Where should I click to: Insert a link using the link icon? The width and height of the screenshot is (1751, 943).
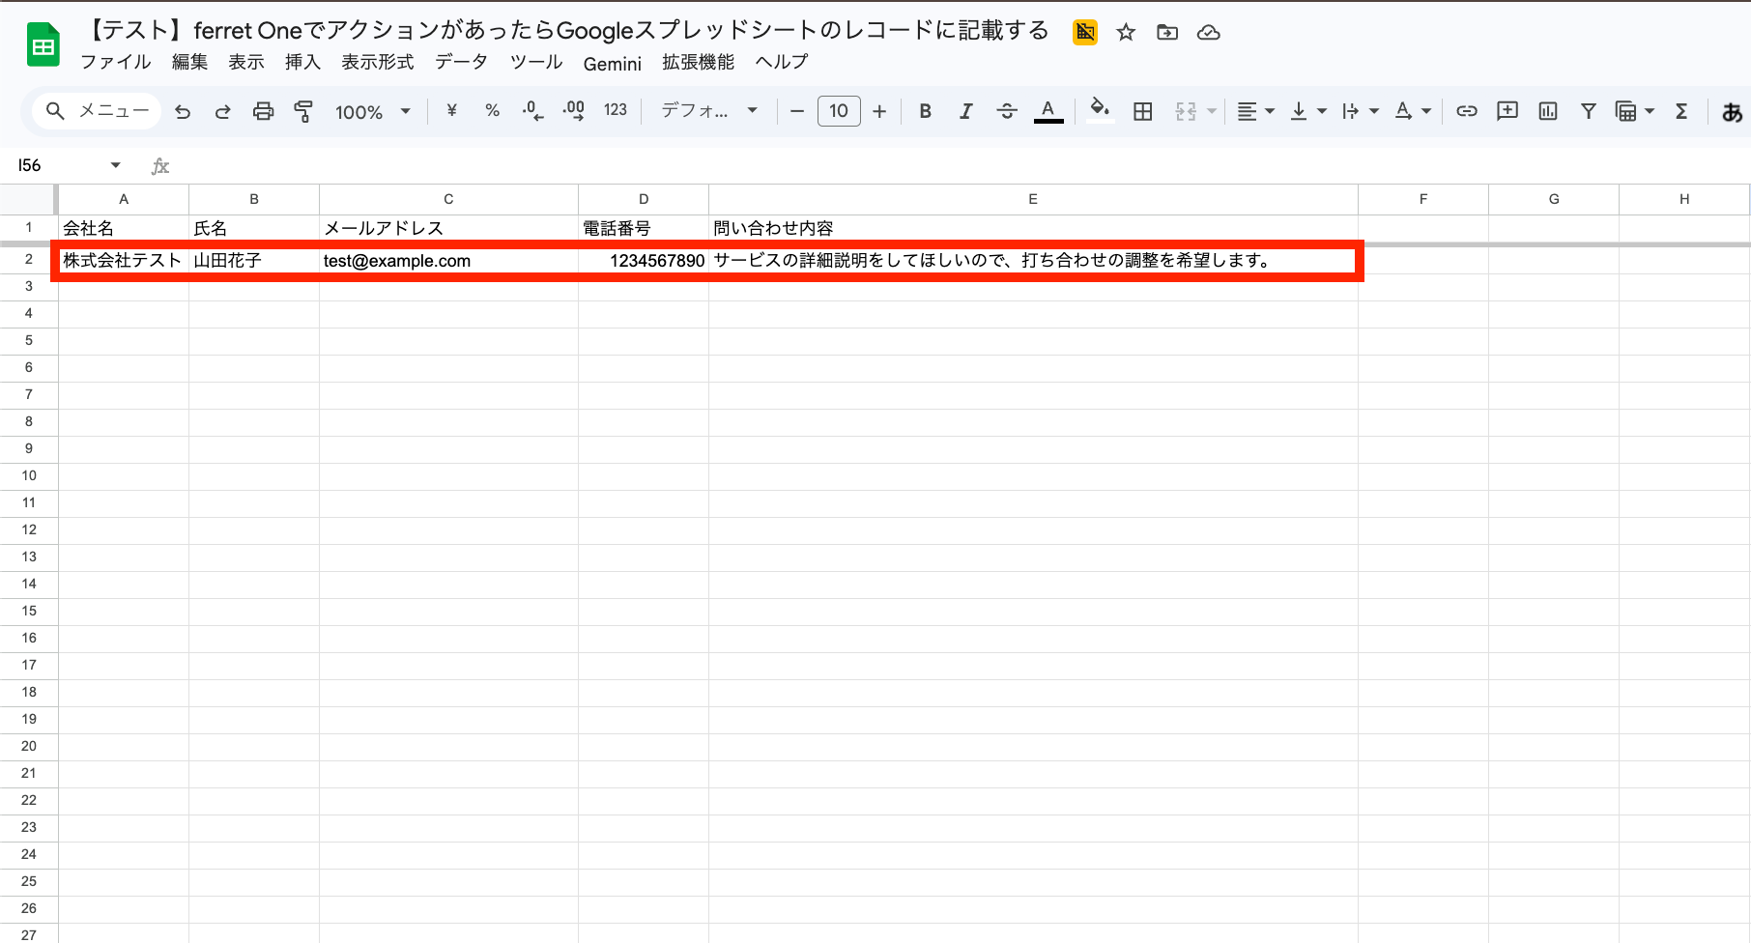pos(1466,111)
